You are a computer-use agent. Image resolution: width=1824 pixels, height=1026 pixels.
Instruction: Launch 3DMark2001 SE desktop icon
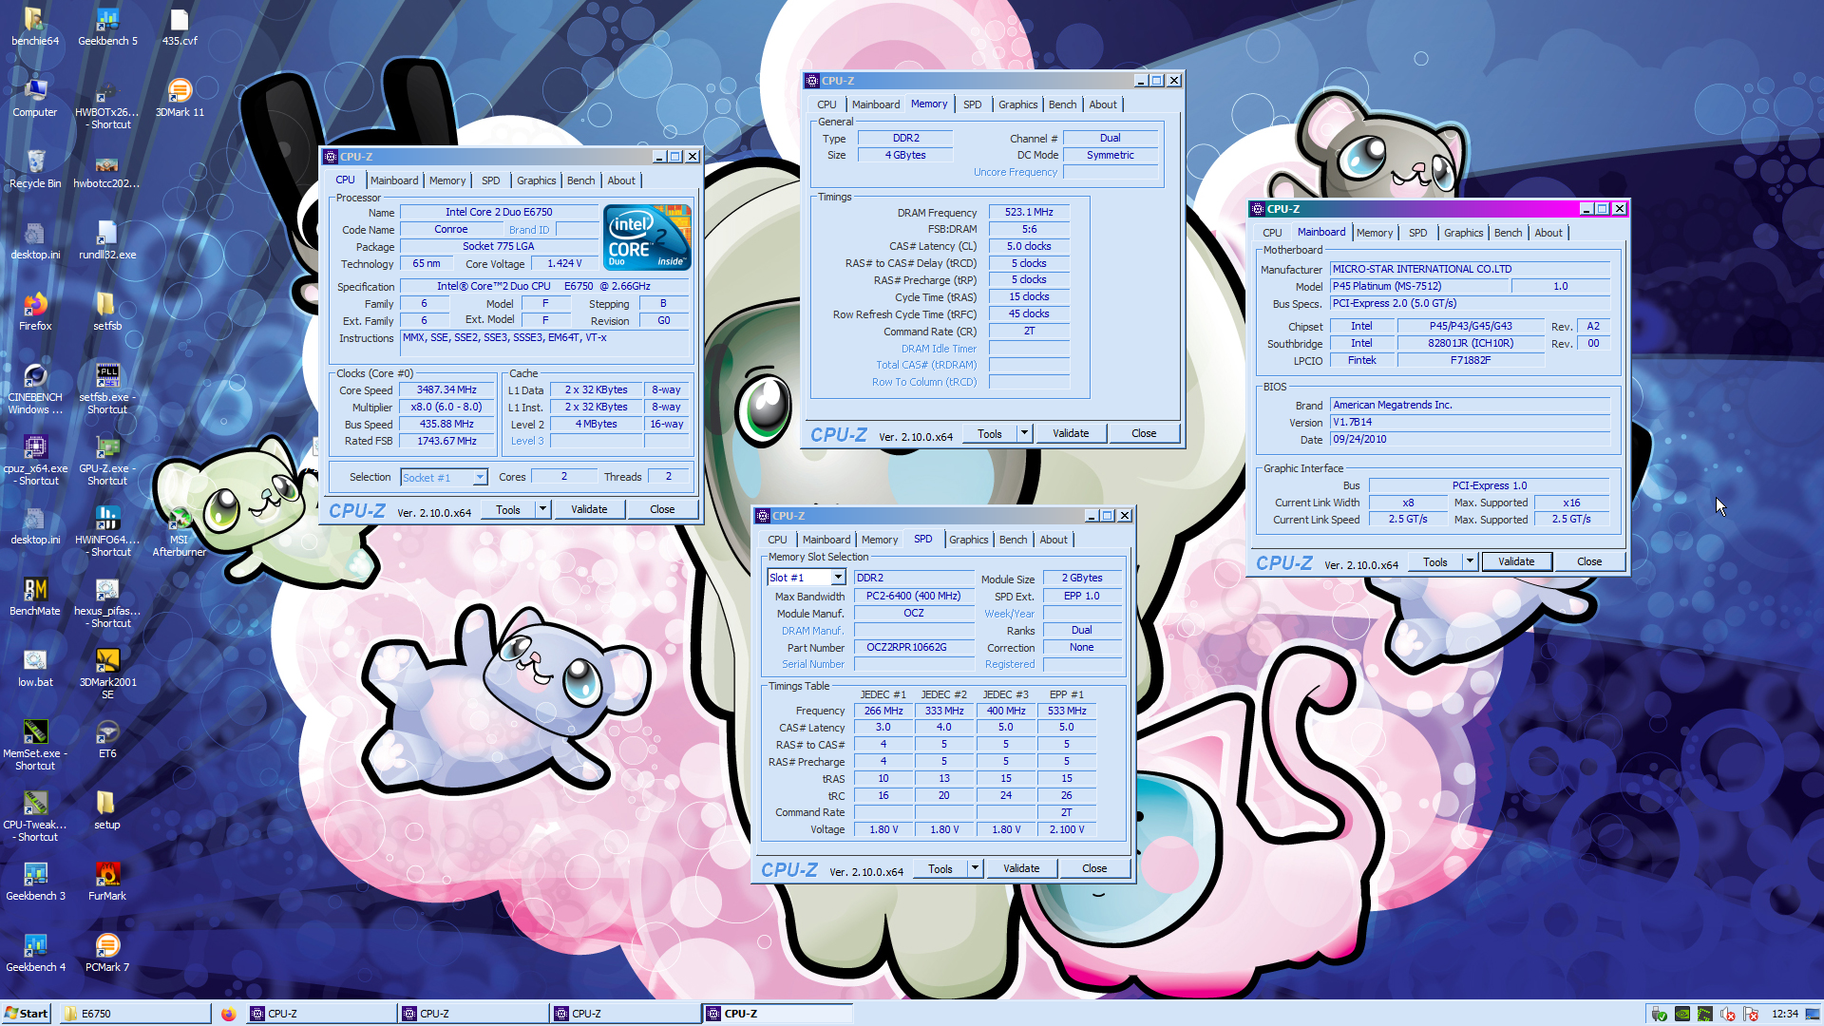[107, 674]
